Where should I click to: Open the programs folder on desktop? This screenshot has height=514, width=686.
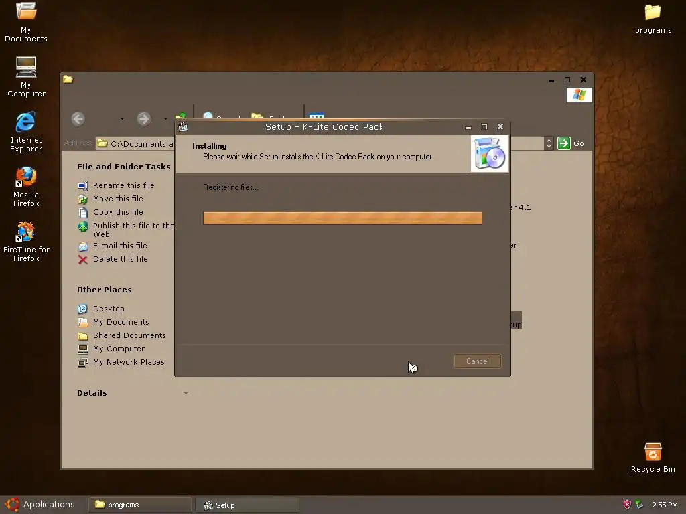(653, 19)
